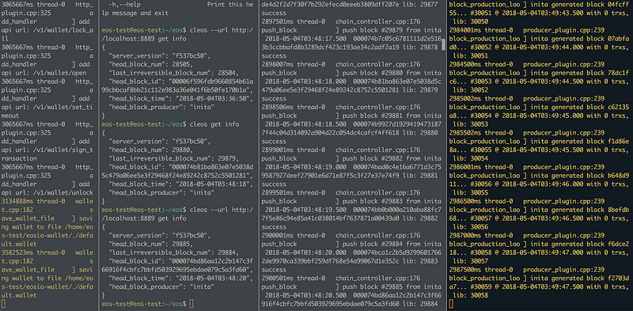The image size is (633, 311).
Task: Click head_block_time "2018-05-04T03:48:18"
Action: pyautogui.click(x=181, y=184)
